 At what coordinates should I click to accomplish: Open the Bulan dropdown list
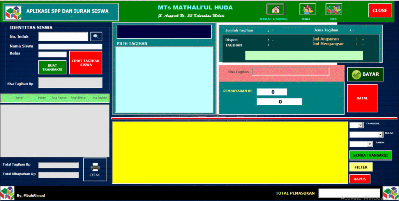pos(381,135)
